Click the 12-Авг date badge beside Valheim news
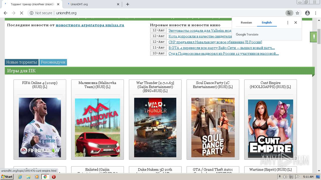This screenshot has width=321, height=180. tap(158, 30)
